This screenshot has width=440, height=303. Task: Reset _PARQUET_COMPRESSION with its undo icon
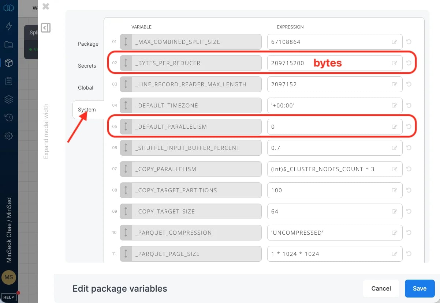coord(409,232)
